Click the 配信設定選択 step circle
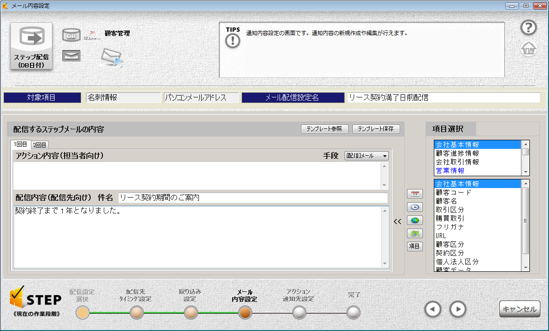549x331 pixels. coord(83,313)
